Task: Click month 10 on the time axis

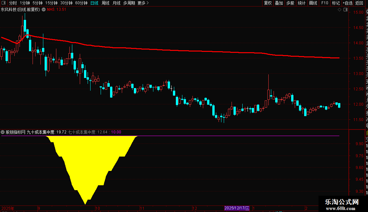Action: click(98, 208)
